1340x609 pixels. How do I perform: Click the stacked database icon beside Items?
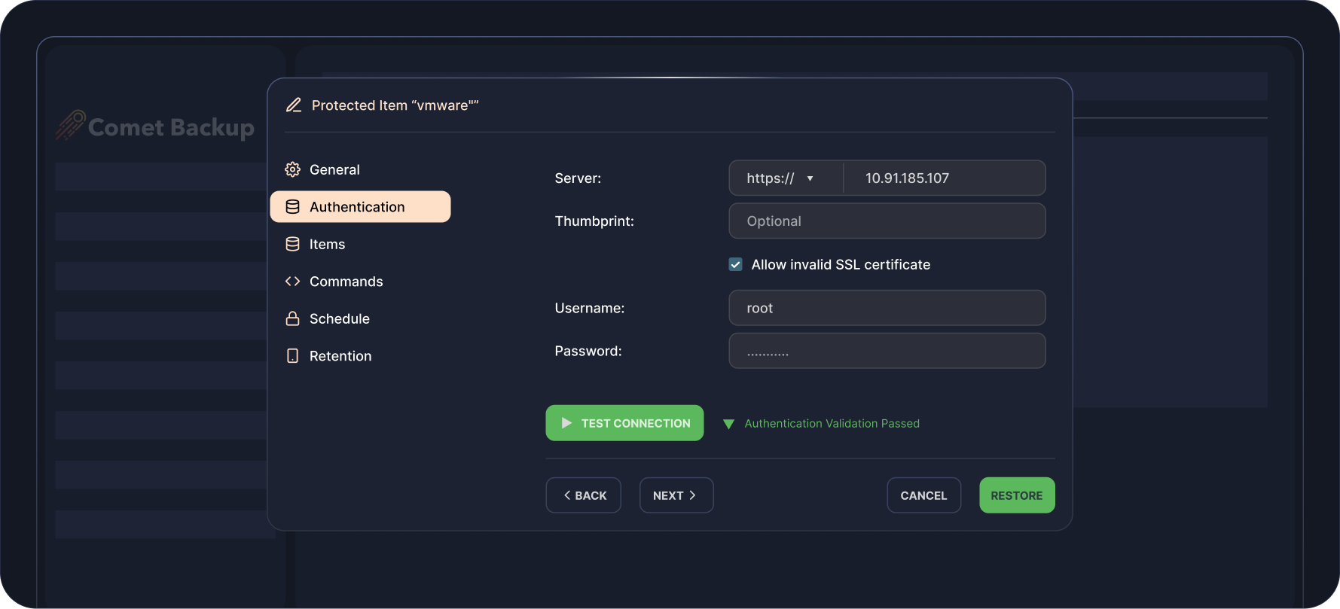(x=293, y=245)
